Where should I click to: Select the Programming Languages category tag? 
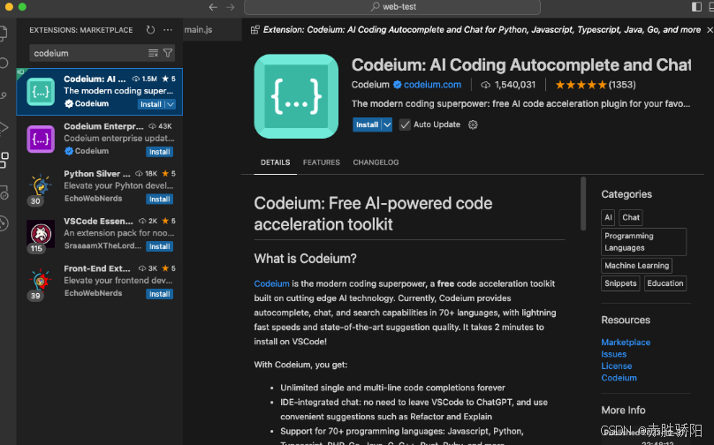643,242
